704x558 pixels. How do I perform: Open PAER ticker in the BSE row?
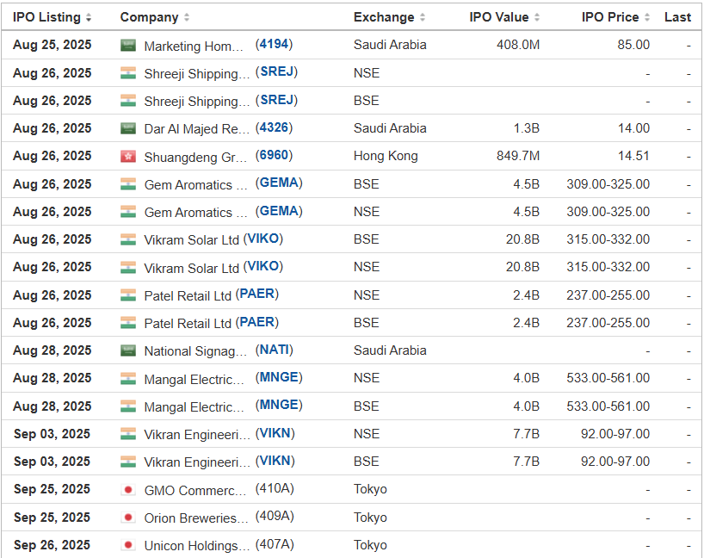tap(256, 322)
